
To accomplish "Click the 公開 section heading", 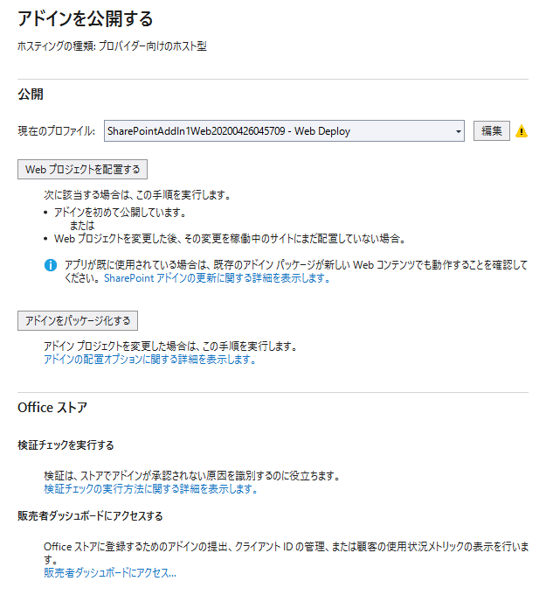I will [x=31, y=94].
